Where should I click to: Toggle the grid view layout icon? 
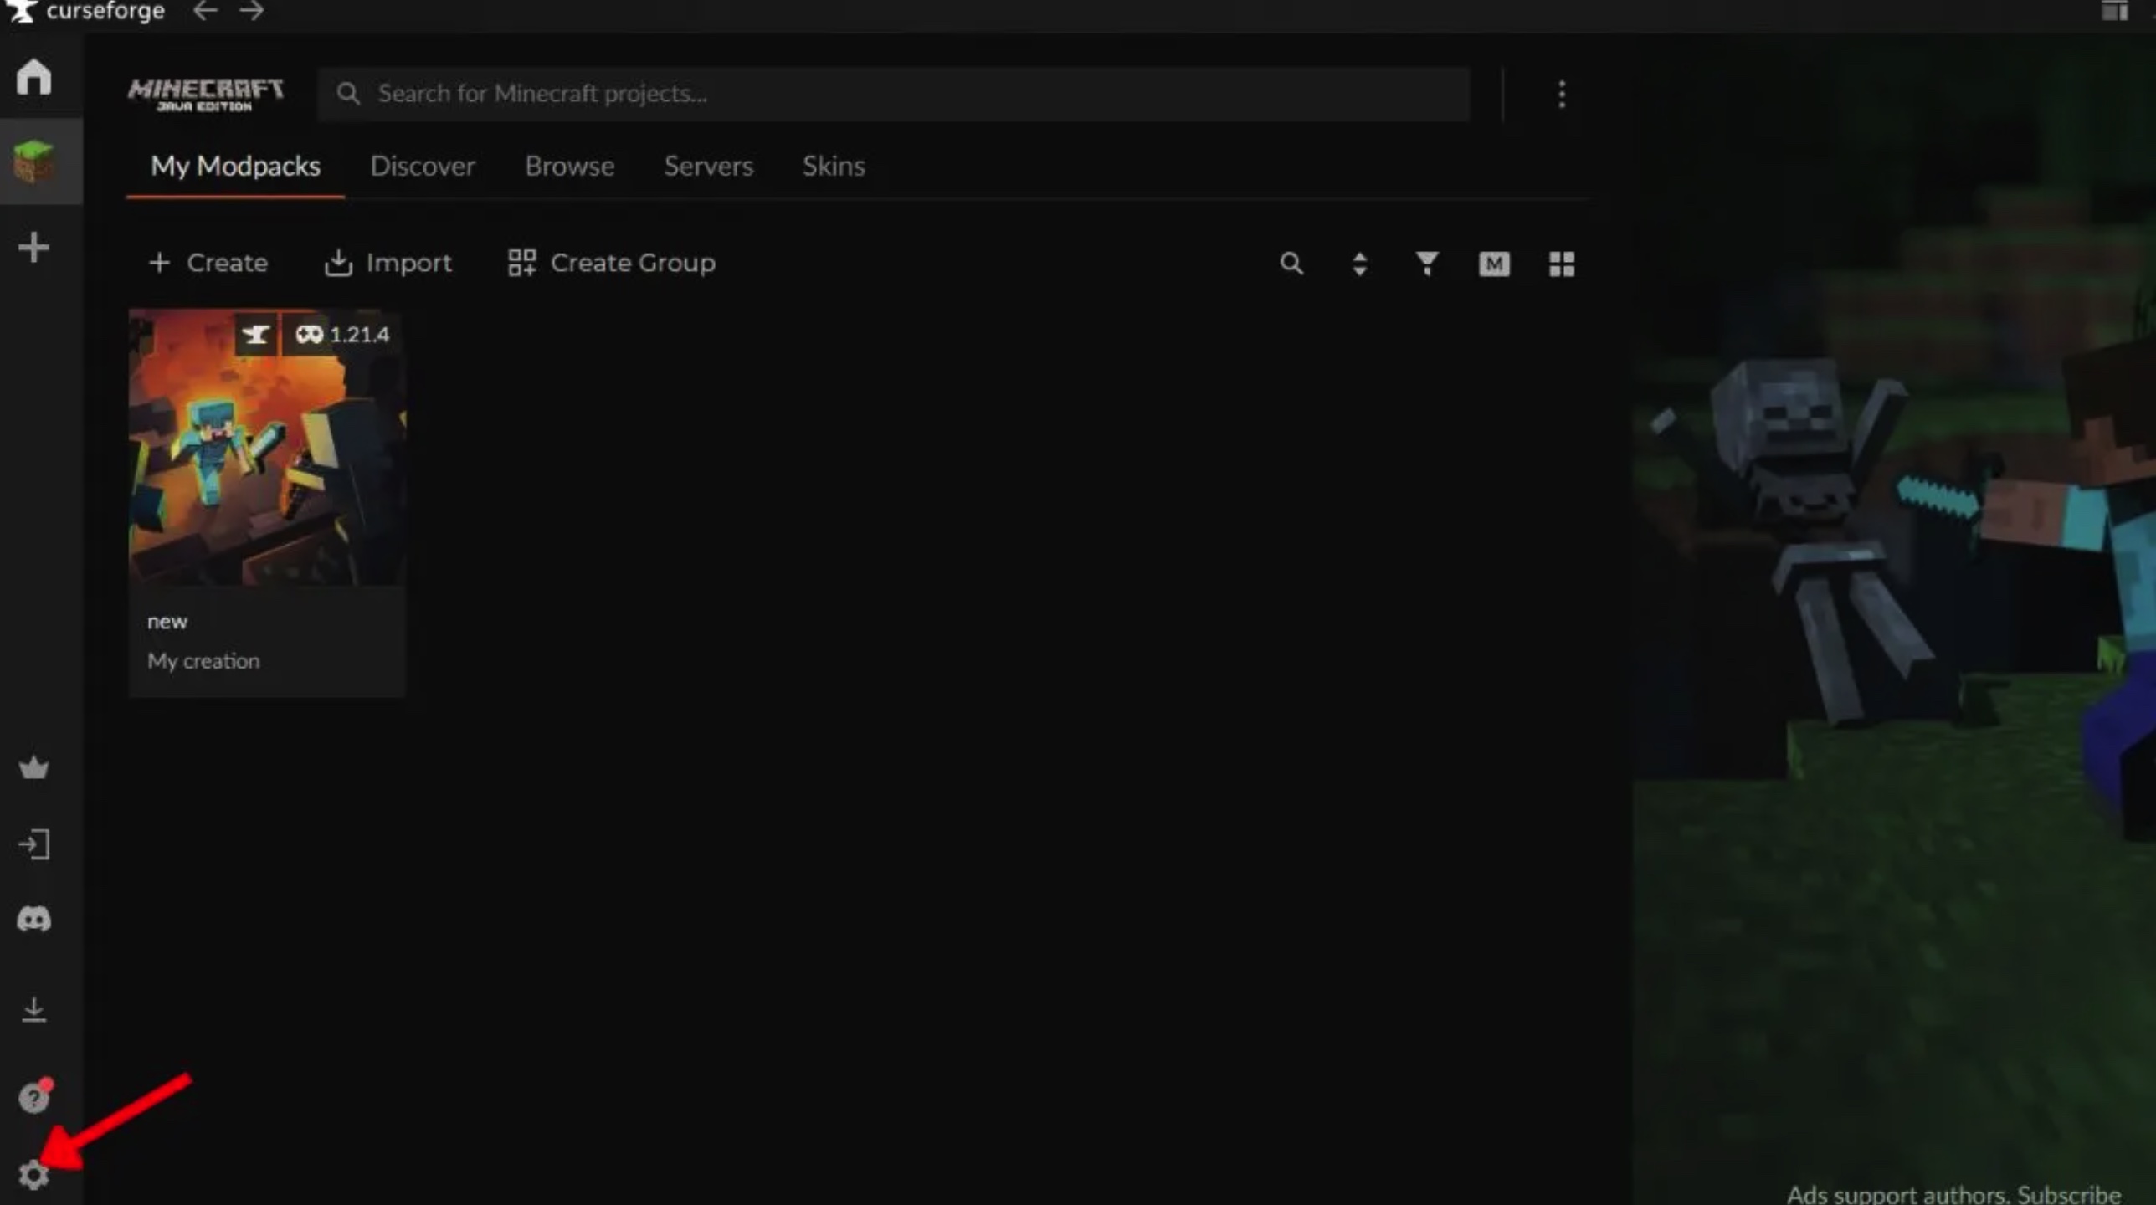tap(1561, 264)
